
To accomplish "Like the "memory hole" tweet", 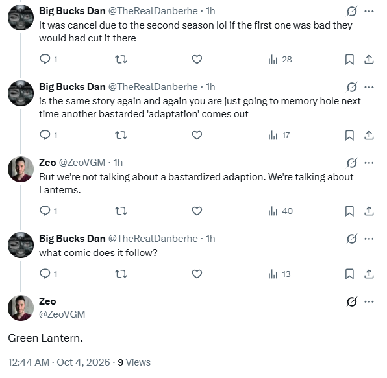I will tap(197, 136).
